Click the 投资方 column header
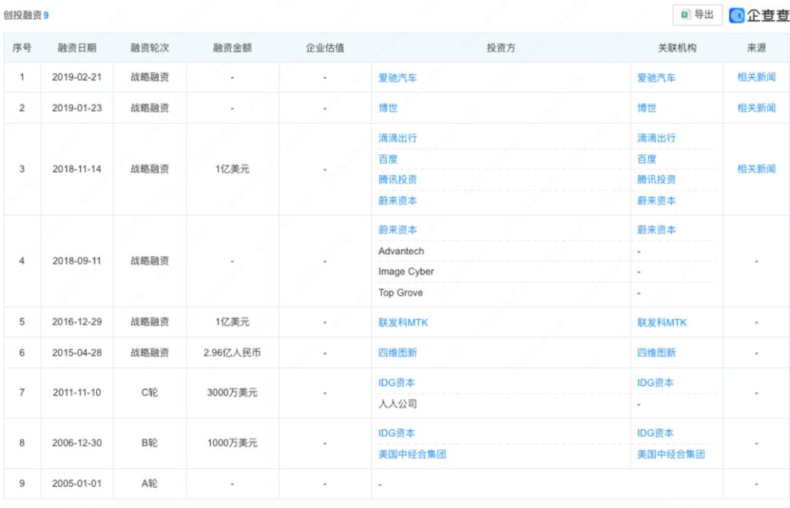The width and height of the screenshot is (790, 508). tap(501, 48)
